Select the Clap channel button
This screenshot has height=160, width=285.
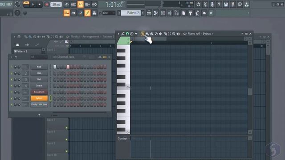[x=39, y=73]
